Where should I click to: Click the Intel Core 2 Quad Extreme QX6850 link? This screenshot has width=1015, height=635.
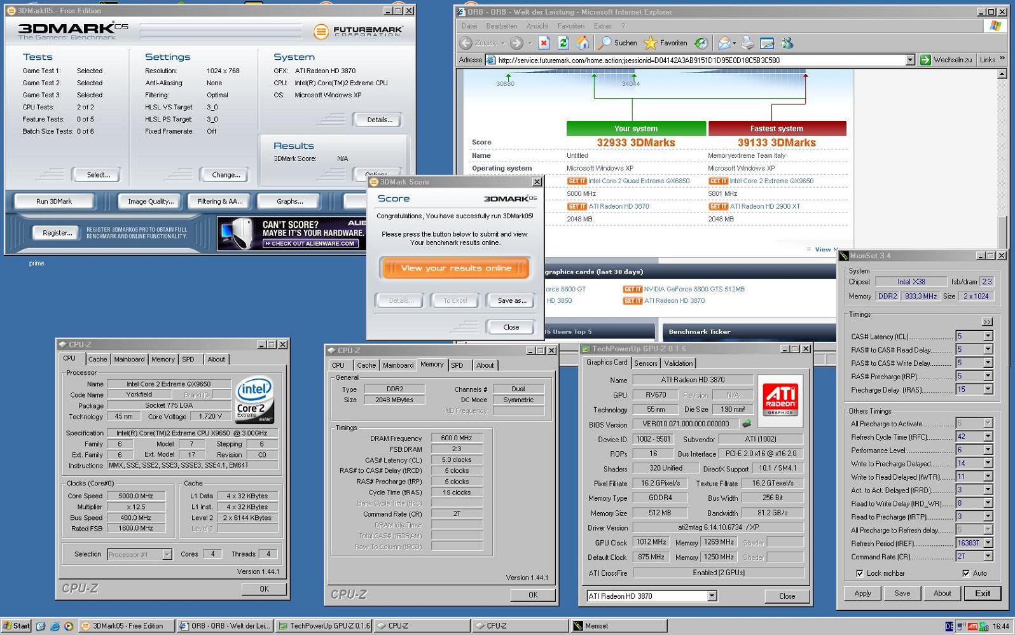[639, 181]
